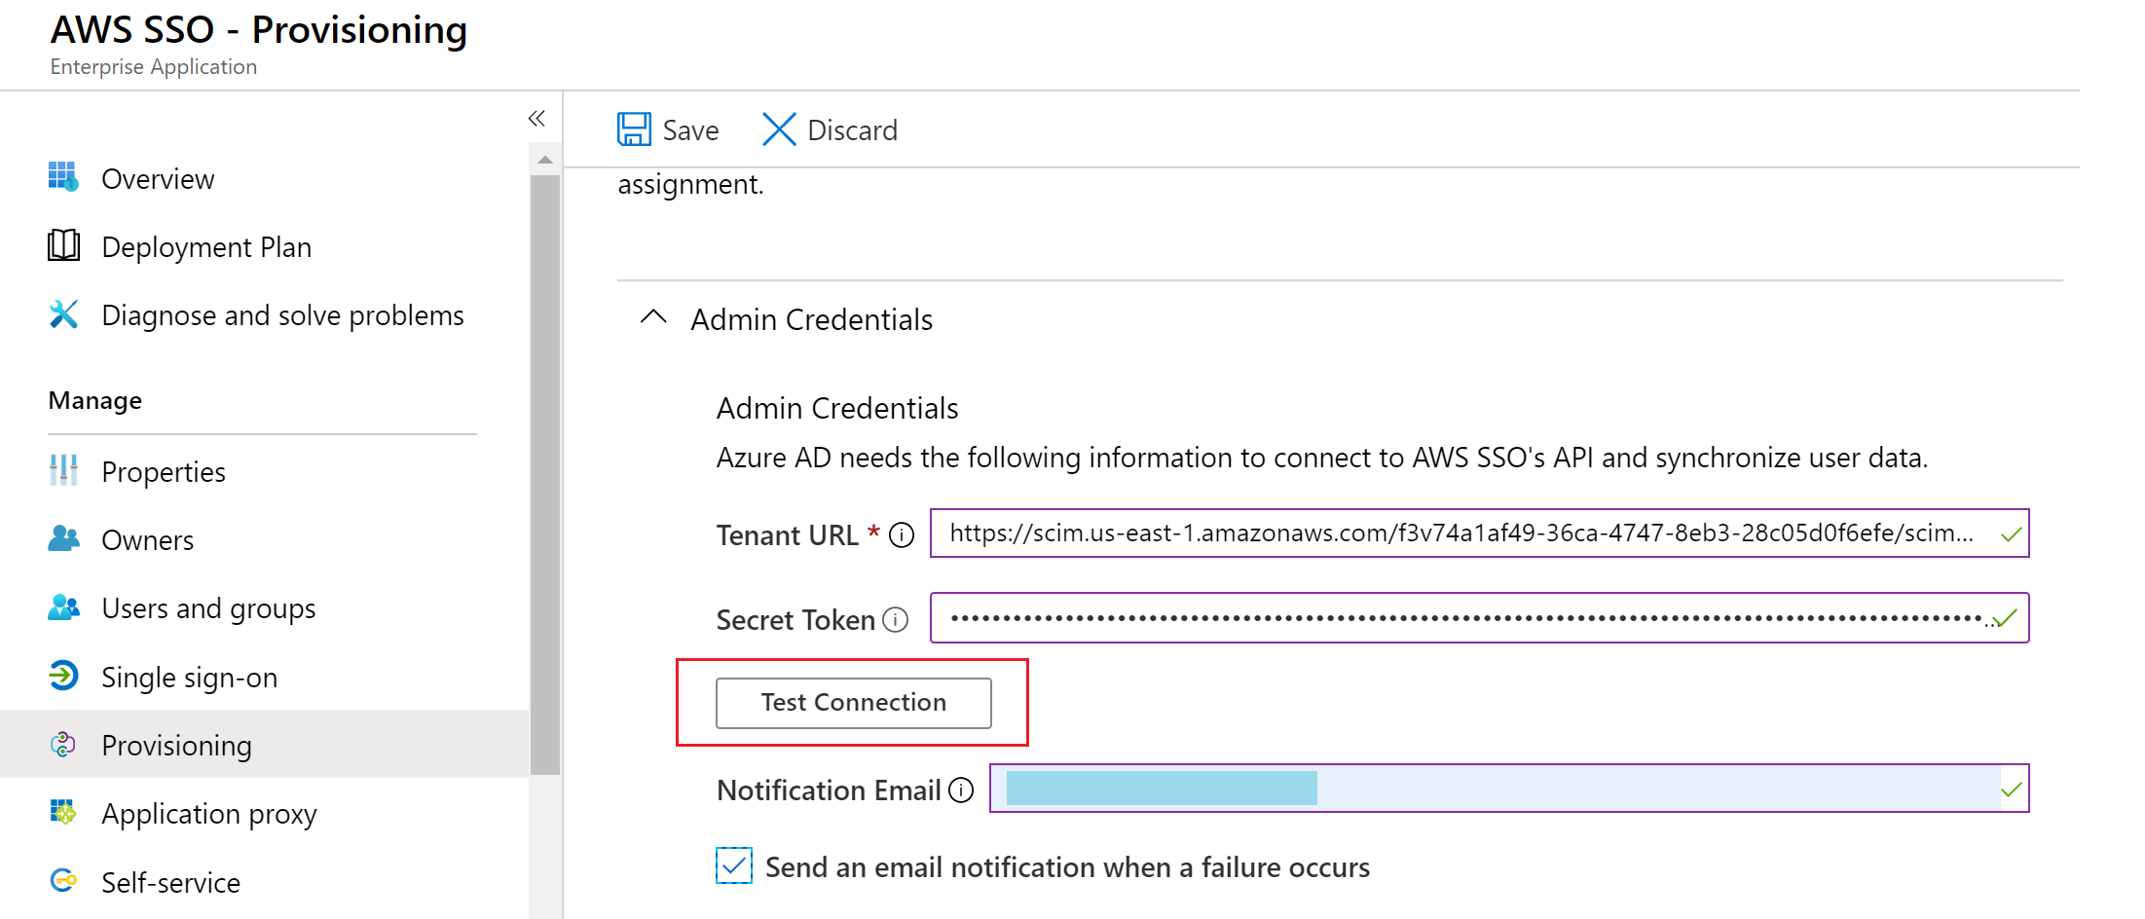2145x919 pixels.
Task: Click the Notification Email info icon
Action: click(961, 790)
